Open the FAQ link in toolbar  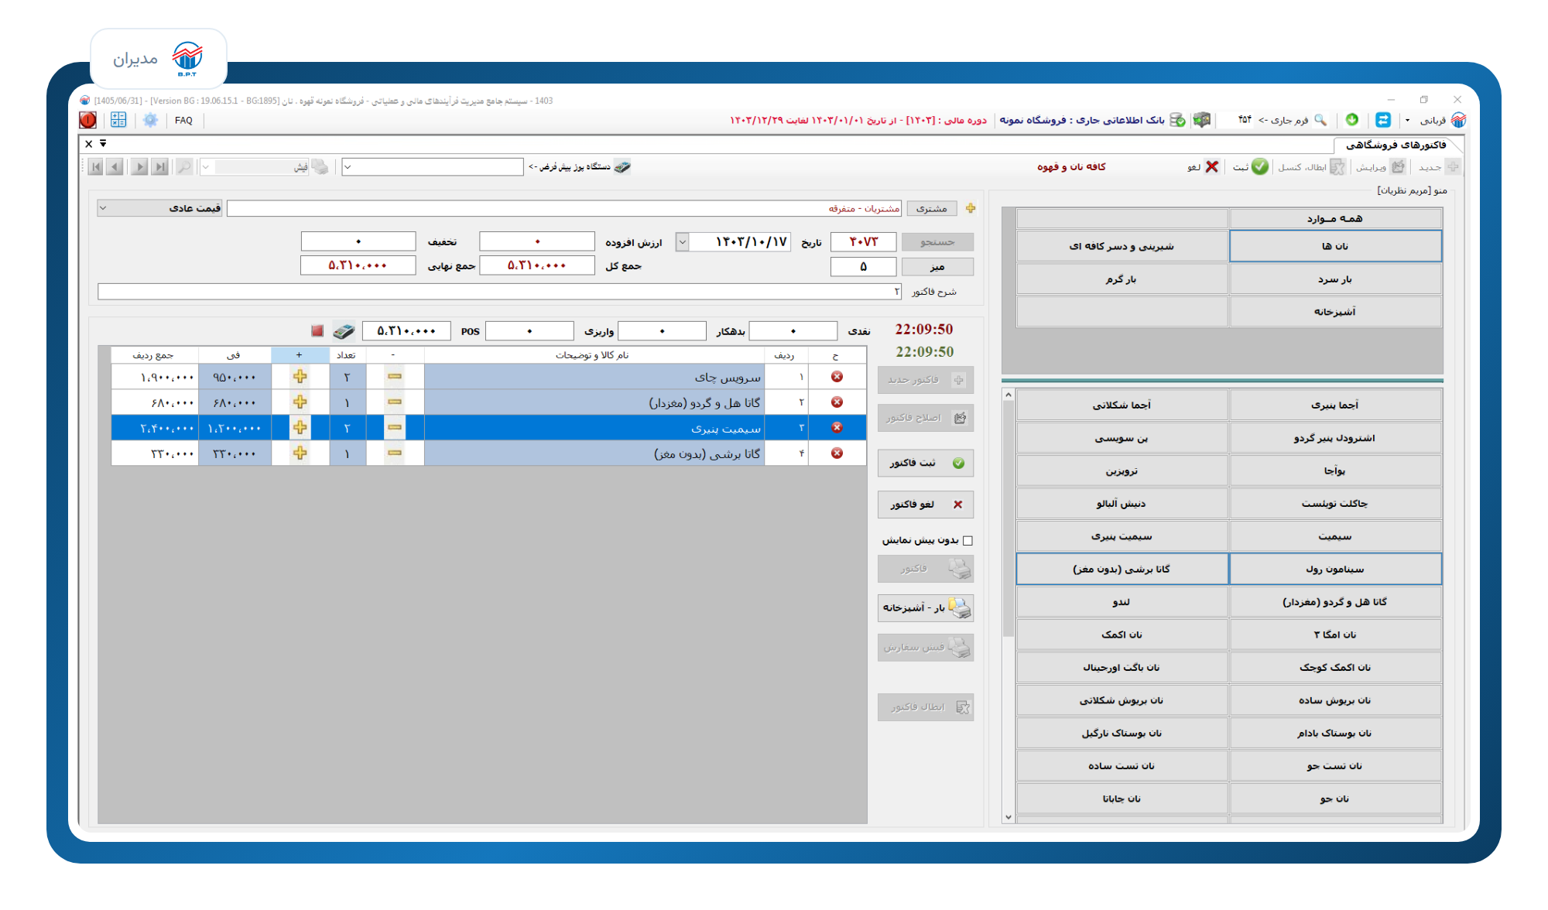(x=183, y=120)
